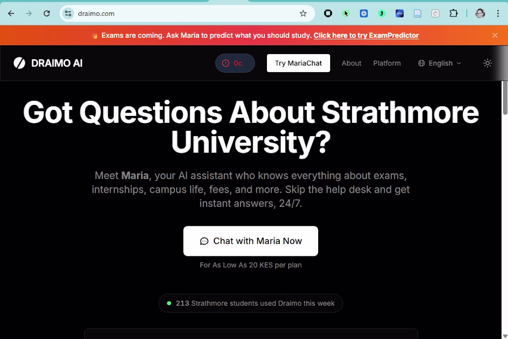Open the gray C extension icon

pyautogui.click(x=435, y=13)
